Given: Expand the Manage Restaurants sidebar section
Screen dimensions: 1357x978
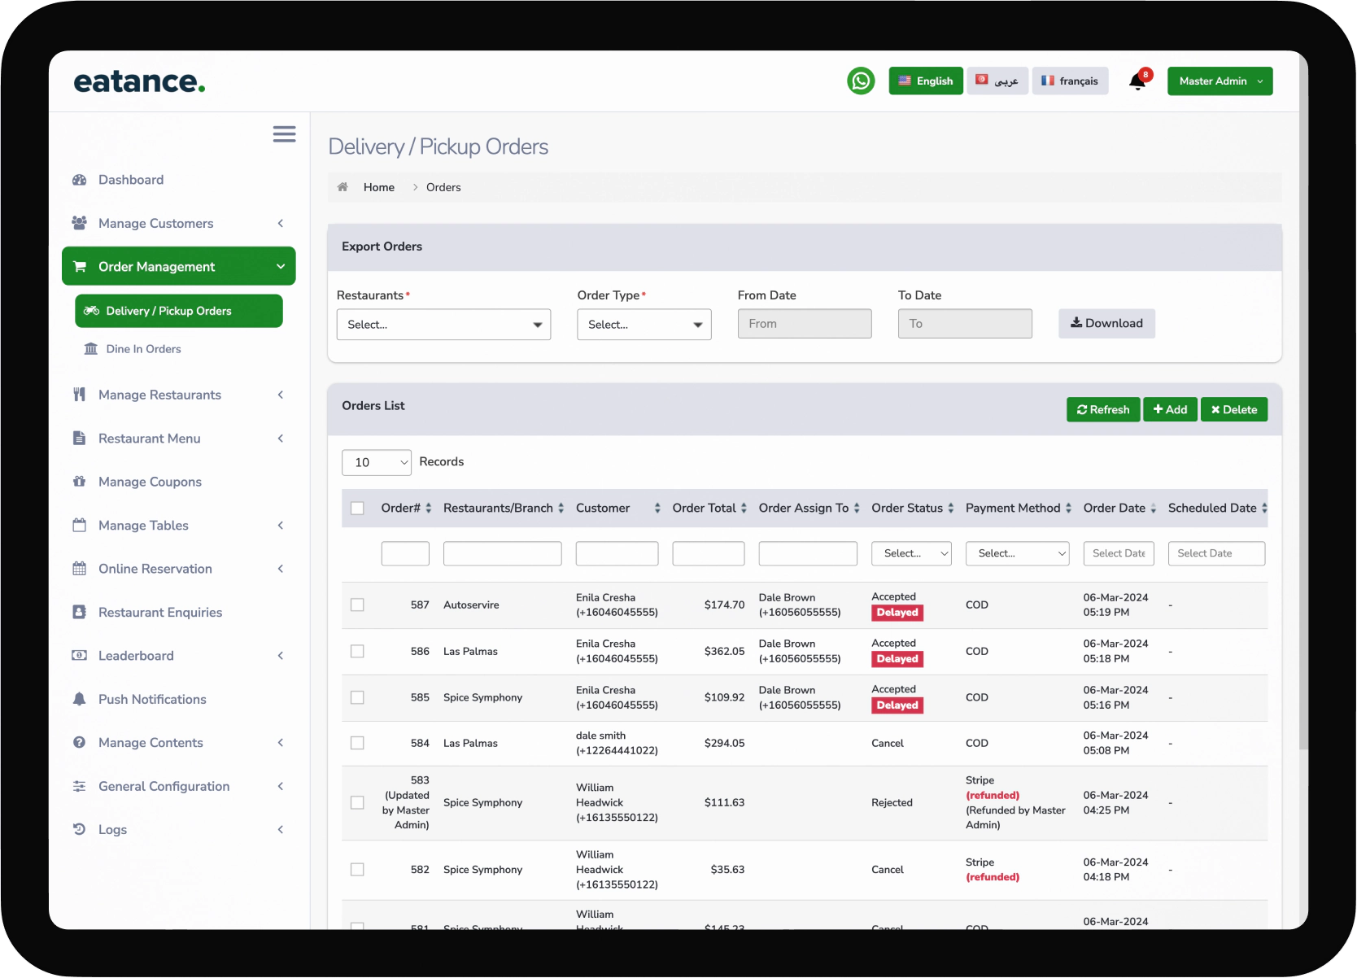Looking at the screenshot, I should point(280,395).
